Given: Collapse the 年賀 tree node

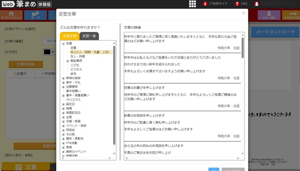Looking at the screenshot, I should tap(63, 43).
